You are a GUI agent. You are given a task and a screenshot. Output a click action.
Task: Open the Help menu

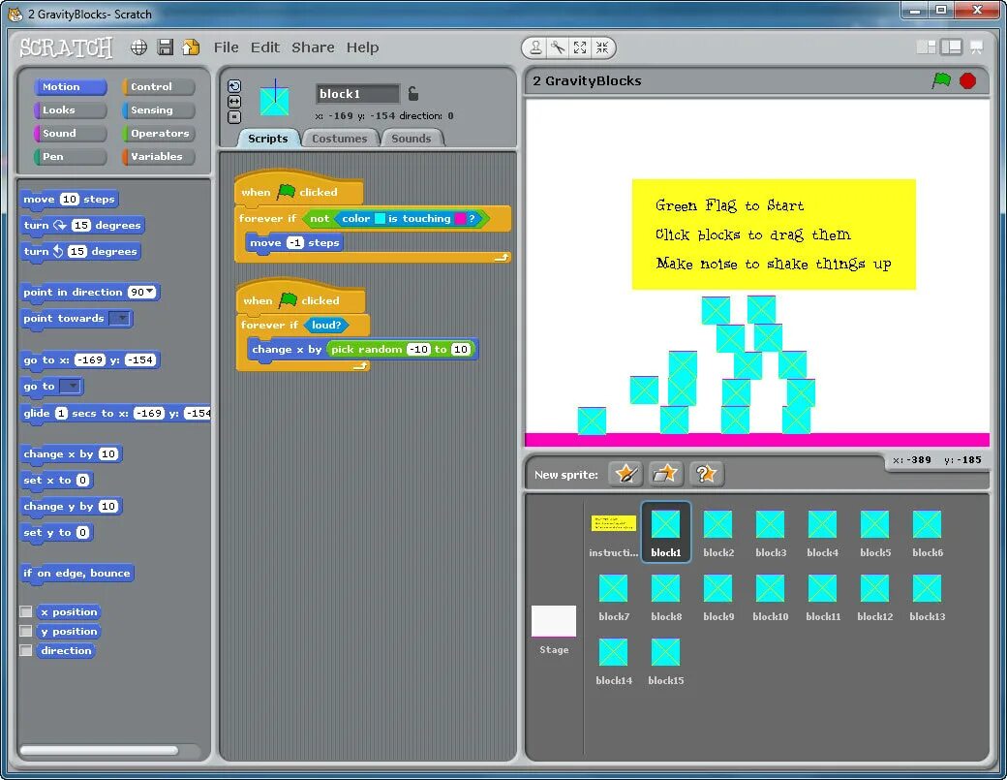pos(362,47)
